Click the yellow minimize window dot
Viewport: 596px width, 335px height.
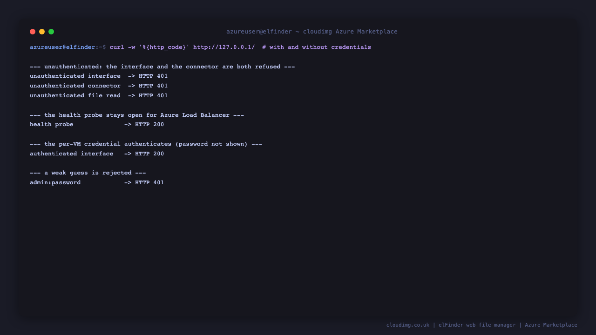42,32
